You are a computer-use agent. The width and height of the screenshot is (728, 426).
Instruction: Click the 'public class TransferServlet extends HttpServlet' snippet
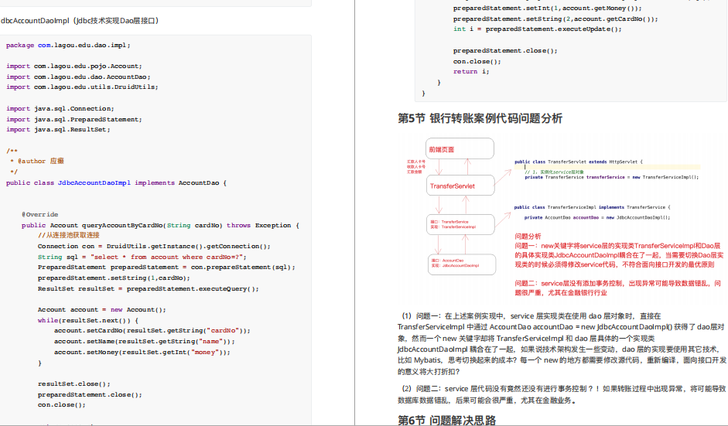tap(579, 162)
